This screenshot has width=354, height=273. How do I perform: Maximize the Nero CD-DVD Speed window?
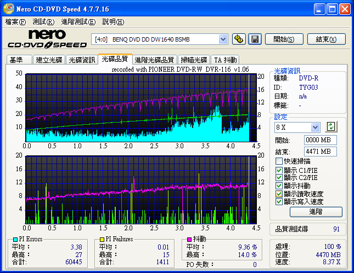332,9
